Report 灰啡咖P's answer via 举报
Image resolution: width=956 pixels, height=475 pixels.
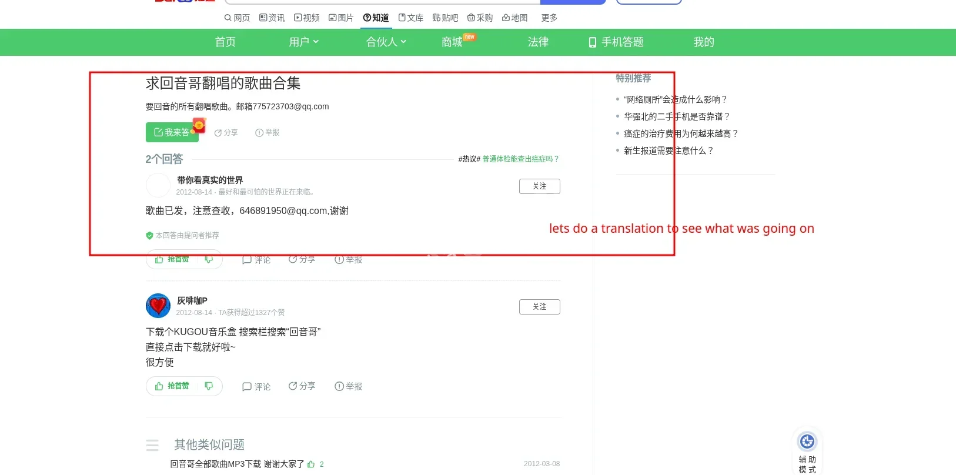click(x=348, y=386)
